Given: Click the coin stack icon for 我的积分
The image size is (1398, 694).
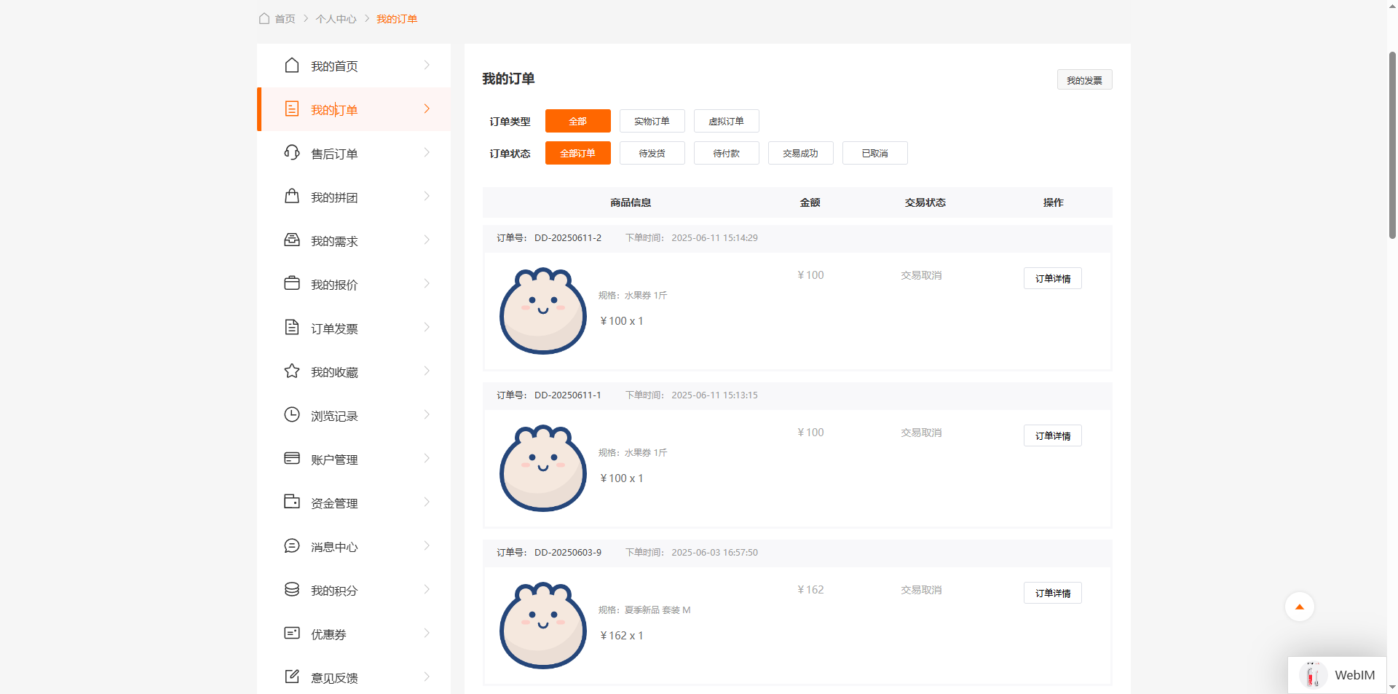Looking at the screenshot, I should click(292, 590).
